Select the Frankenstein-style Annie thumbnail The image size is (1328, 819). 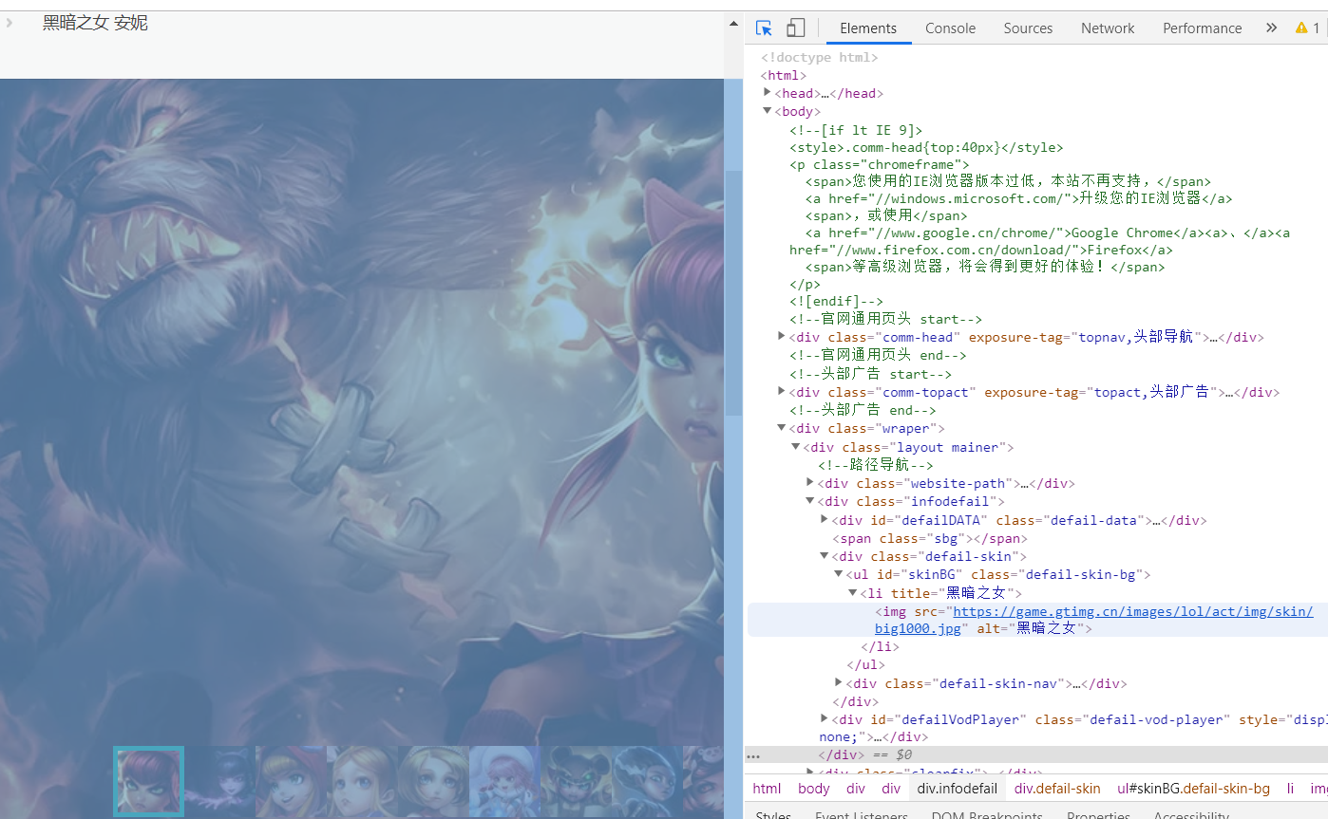point(648,781)
